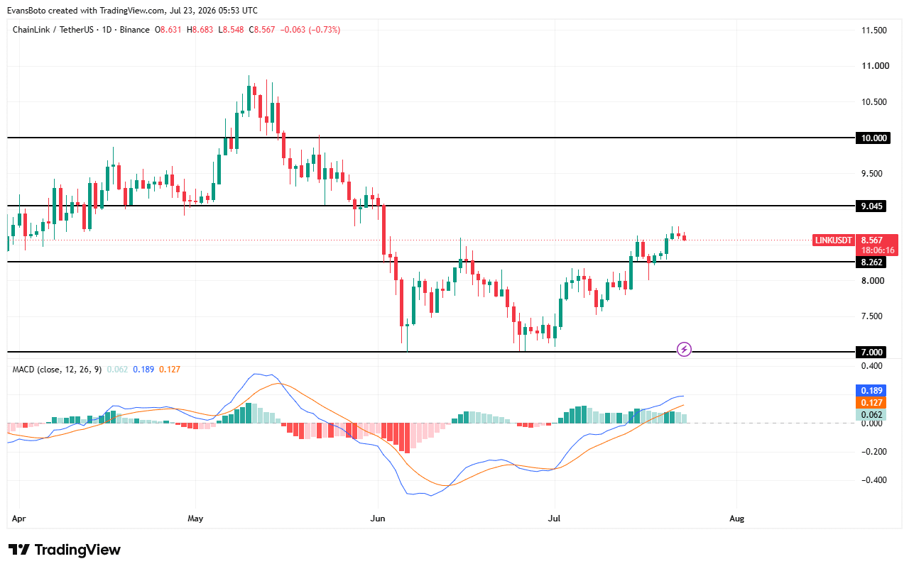Click the purple lightning bolt event icon
Image resolution: width=909 pixels, height=571 pixels.
(684, 349)
